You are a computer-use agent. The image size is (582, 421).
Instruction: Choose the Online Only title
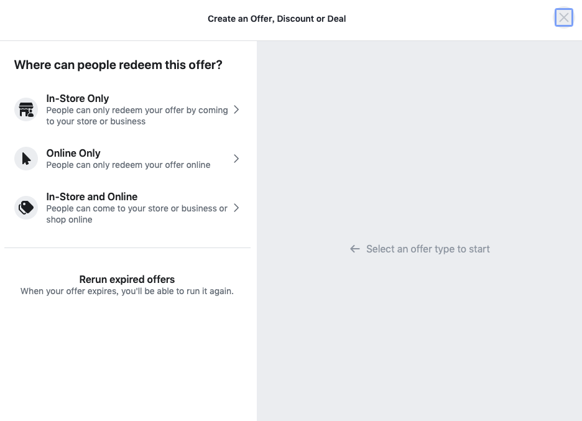[73, 153]
